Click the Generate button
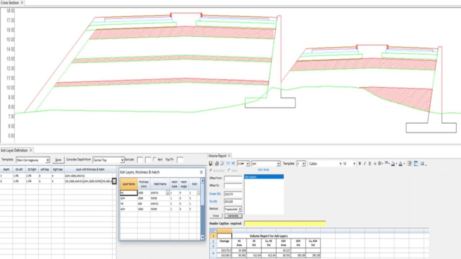461x259 pixels. (x=233, y=216)
